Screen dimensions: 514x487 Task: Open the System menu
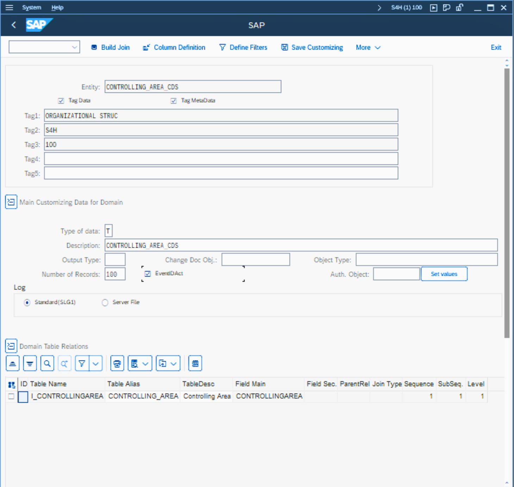pos(31,7)
